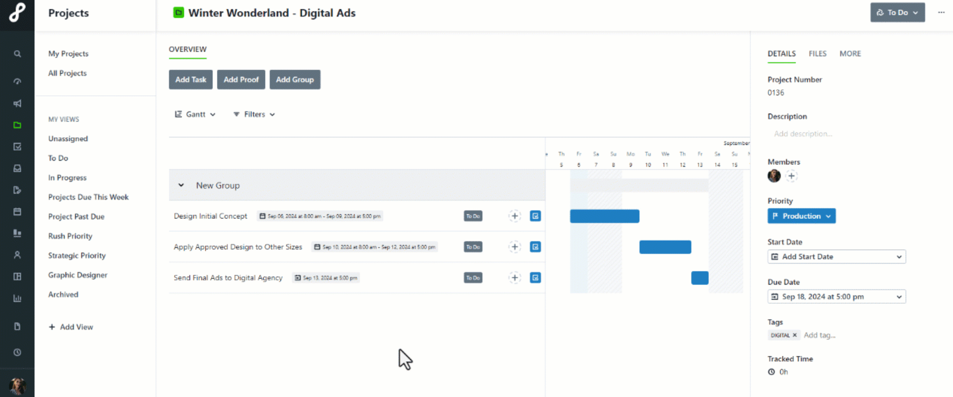Edit due date of Send Final Ads task
The width and height of the screenshot is (953, 397).
tap(326, 278)
